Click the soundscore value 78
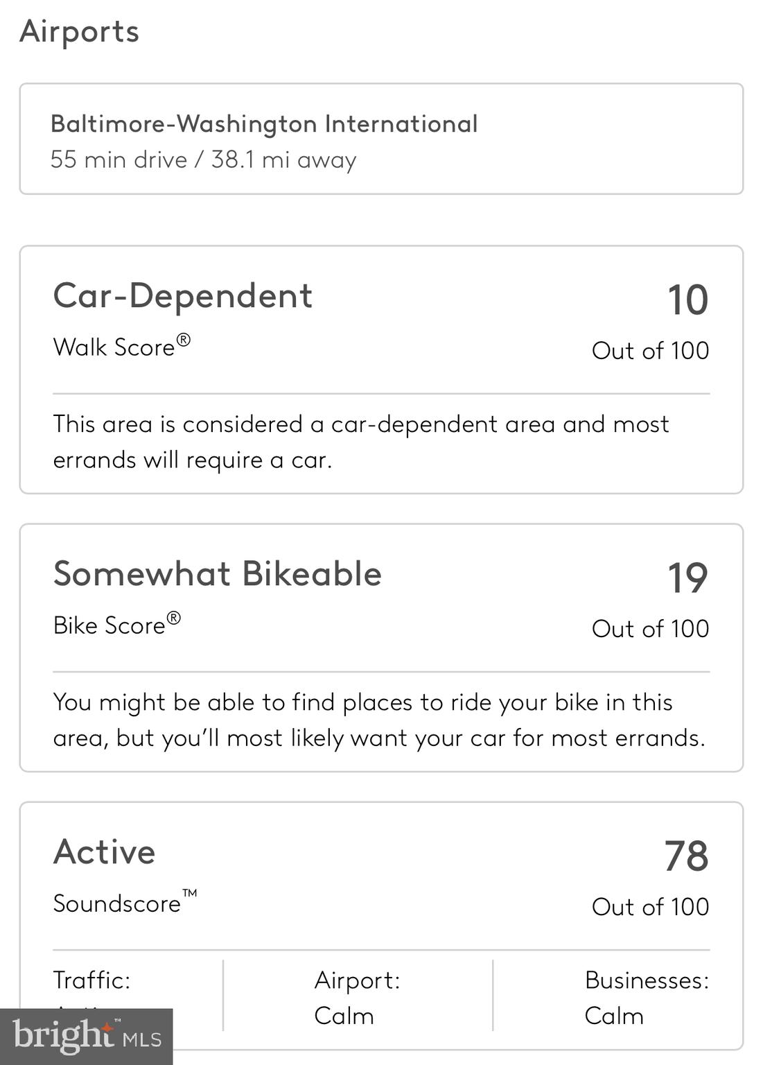Image resolution: width=763 pixels, height=1065 pixels. click(686, 856)
